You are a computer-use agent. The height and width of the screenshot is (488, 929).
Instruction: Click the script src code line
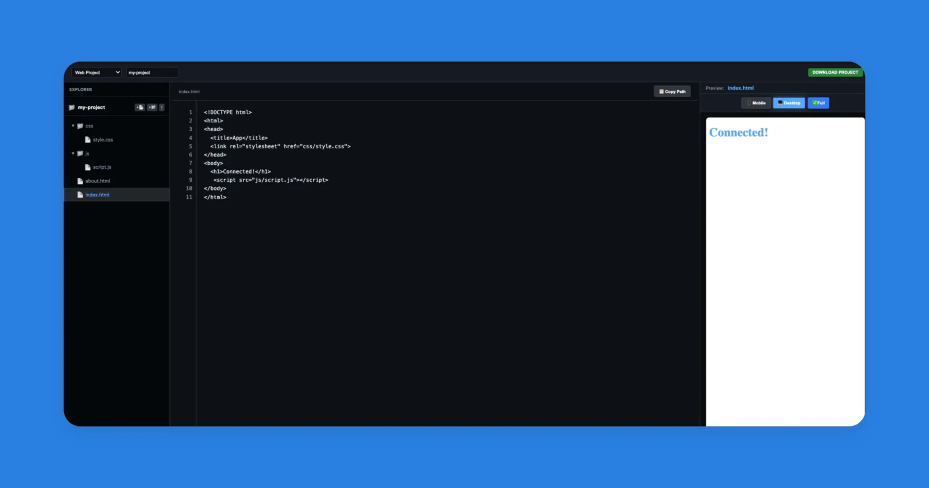click(271, 180)
